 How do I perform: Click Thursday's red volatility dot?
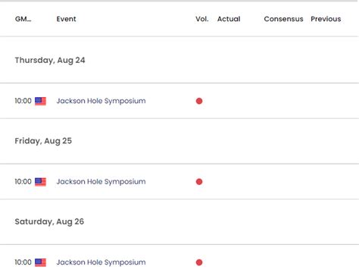199,101
